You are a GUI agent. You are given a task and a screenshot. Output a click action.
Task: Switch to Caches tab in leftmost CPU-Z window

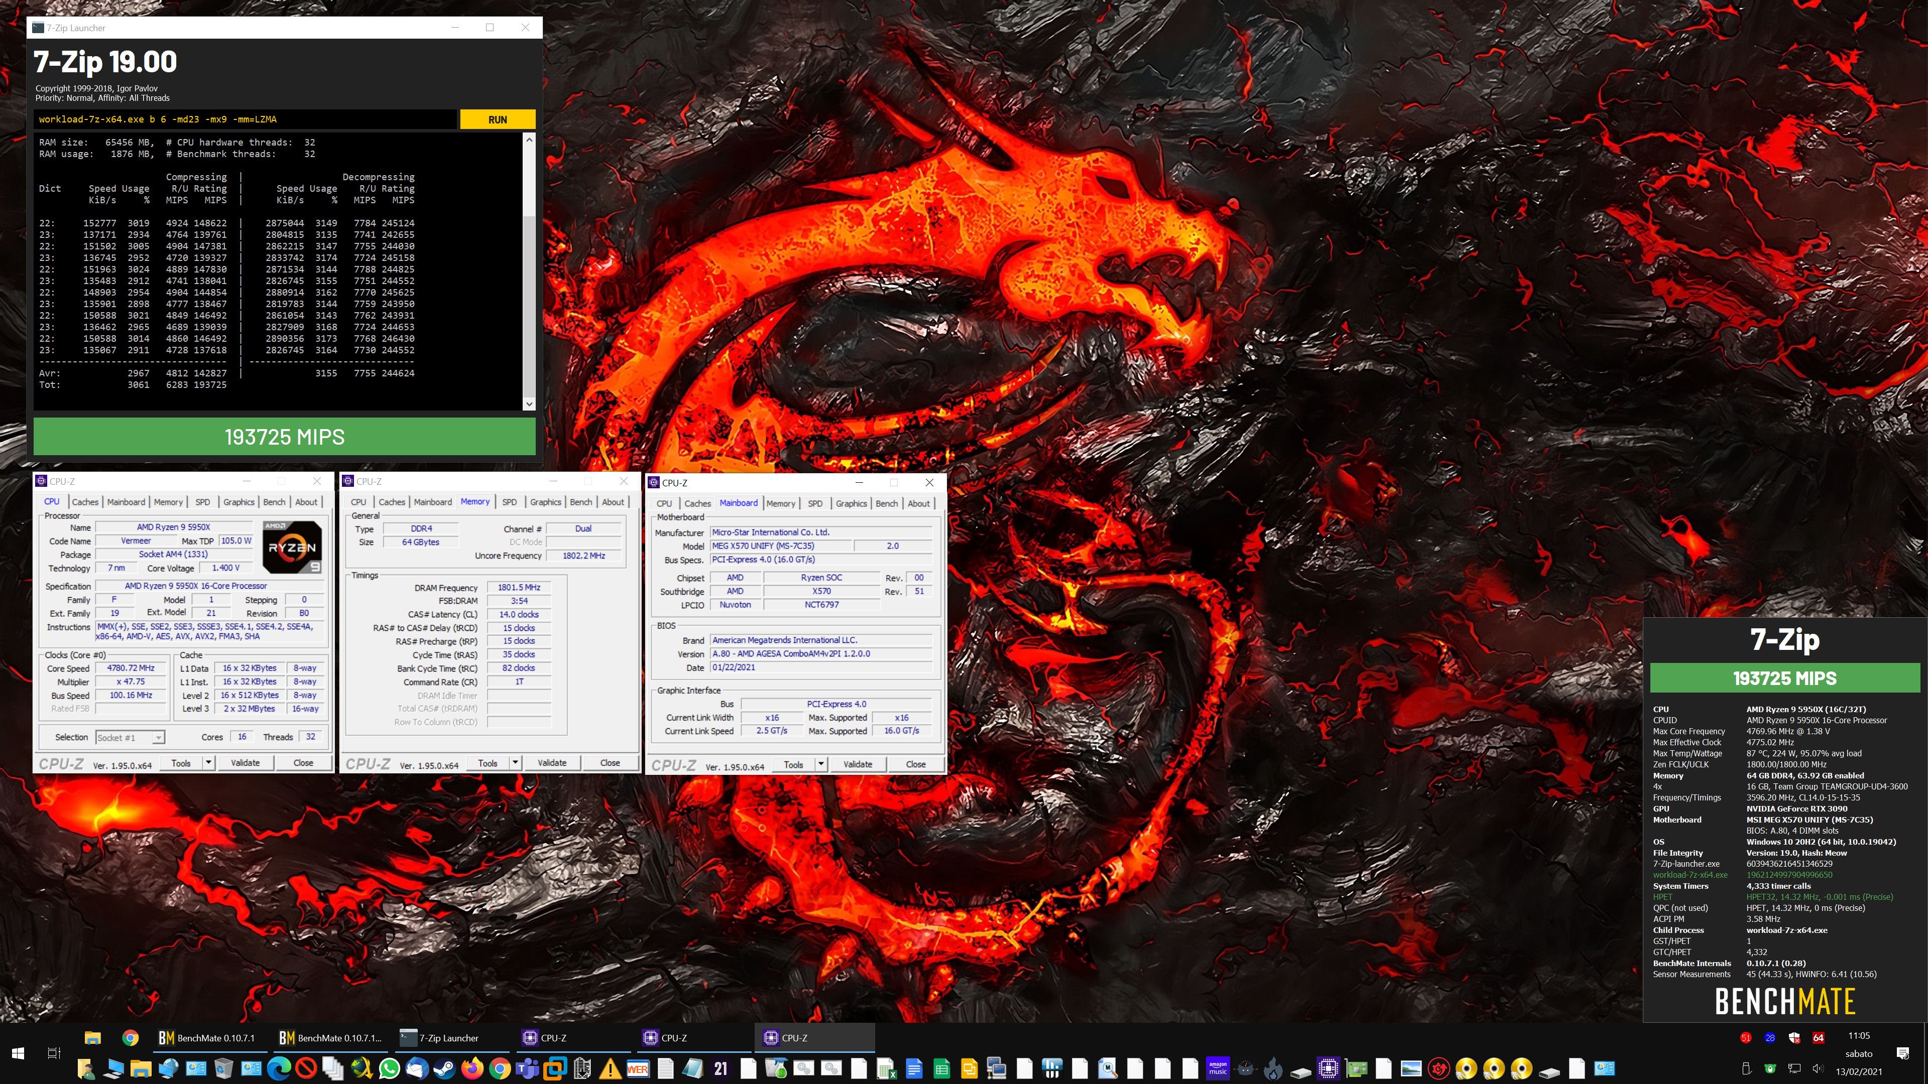point(84,502)
